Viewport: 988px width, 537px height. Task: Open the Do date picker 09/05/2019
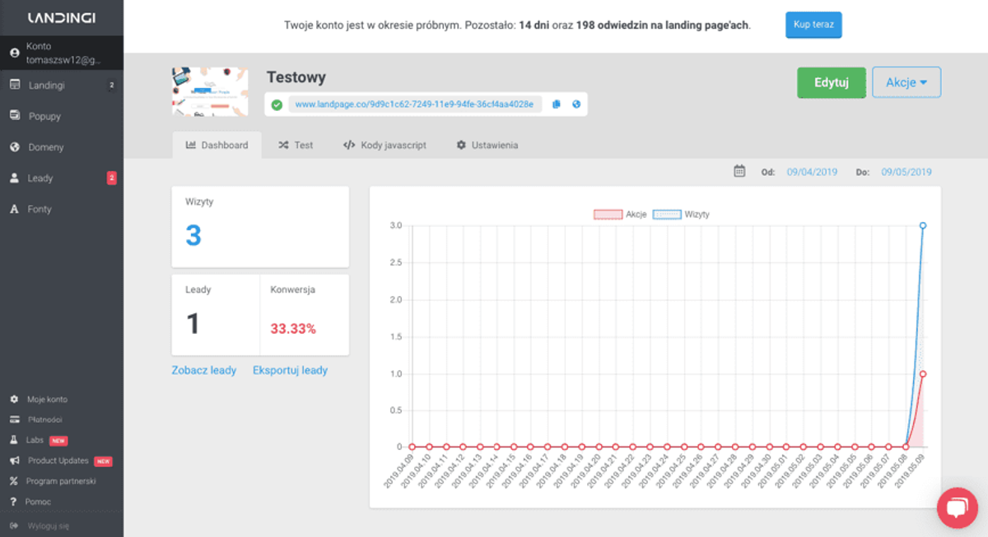coord(906,172)
